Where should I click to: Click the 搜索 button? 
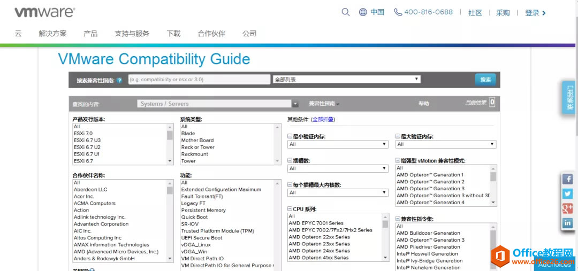[x=485, y=80]
